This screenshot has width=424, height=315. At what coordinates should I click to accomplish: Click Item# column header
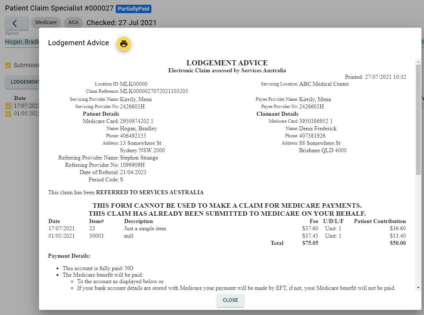(97, 221)
